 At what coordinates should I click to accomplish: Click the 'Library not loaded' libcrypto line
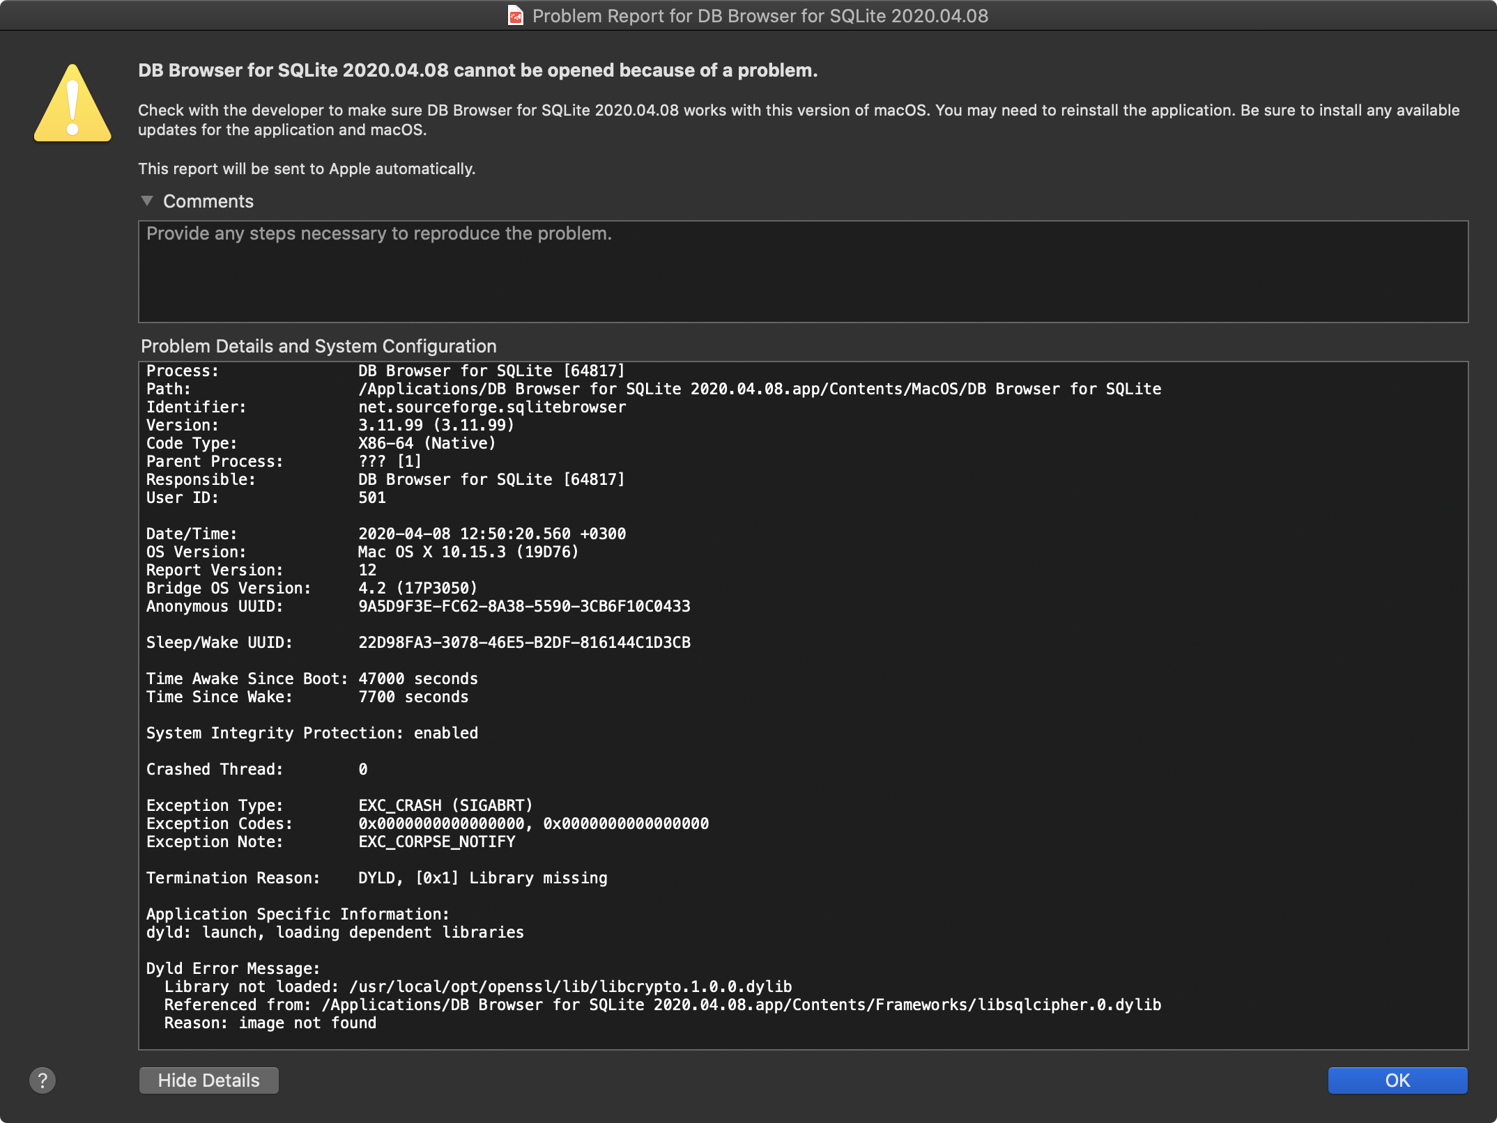pyautogui.click(x=478, y=986)
